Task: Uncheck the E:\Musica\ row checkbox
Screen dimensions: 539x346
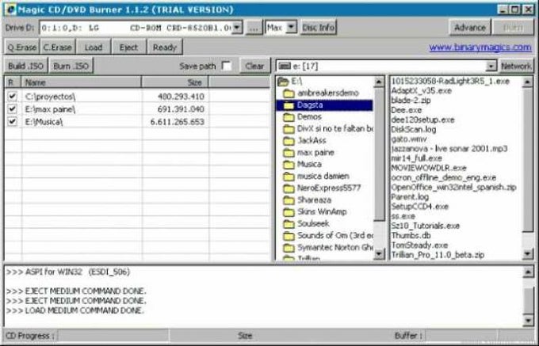Action: 13,121
